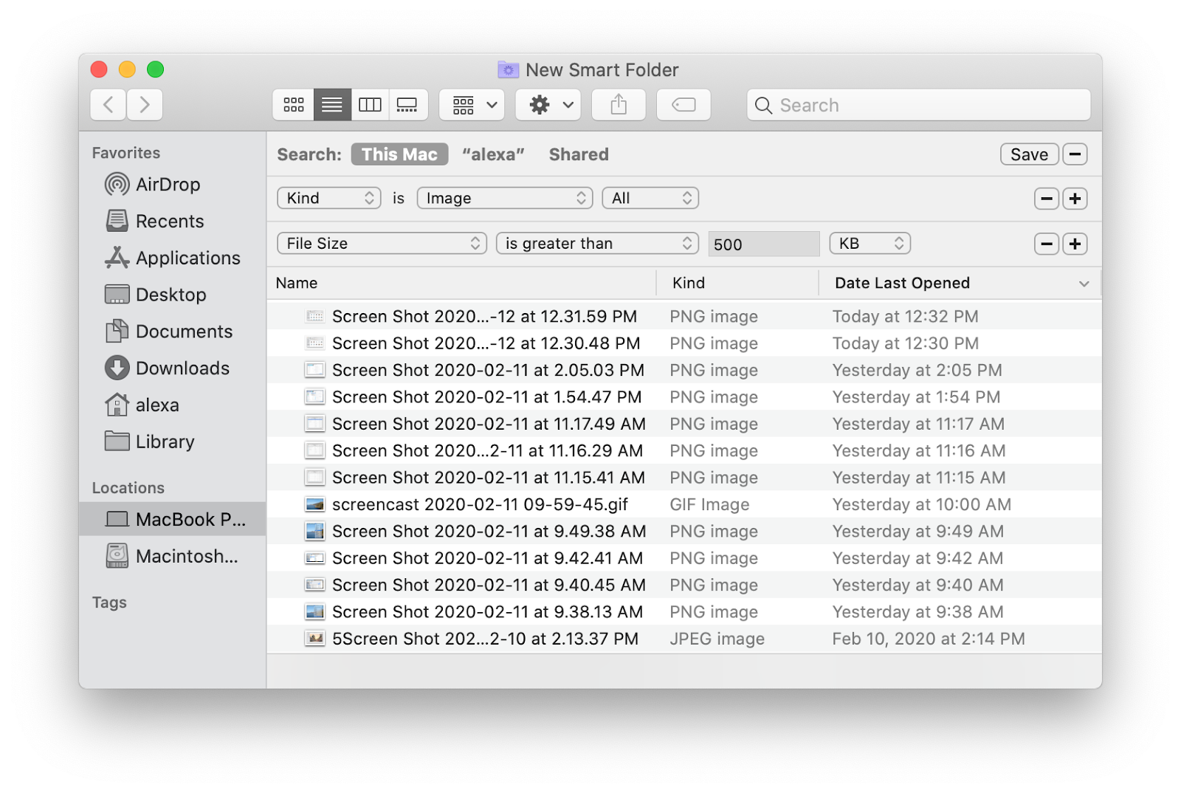This screenshot has width=1181, height=793.
Task: Click the Recents sidebar icon
Action: pos(117,221)
